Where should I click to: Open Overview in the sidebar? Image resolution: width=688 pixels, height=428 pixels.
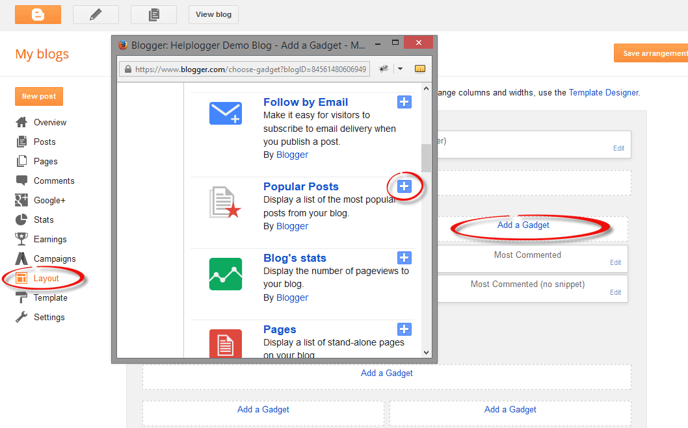50,122
